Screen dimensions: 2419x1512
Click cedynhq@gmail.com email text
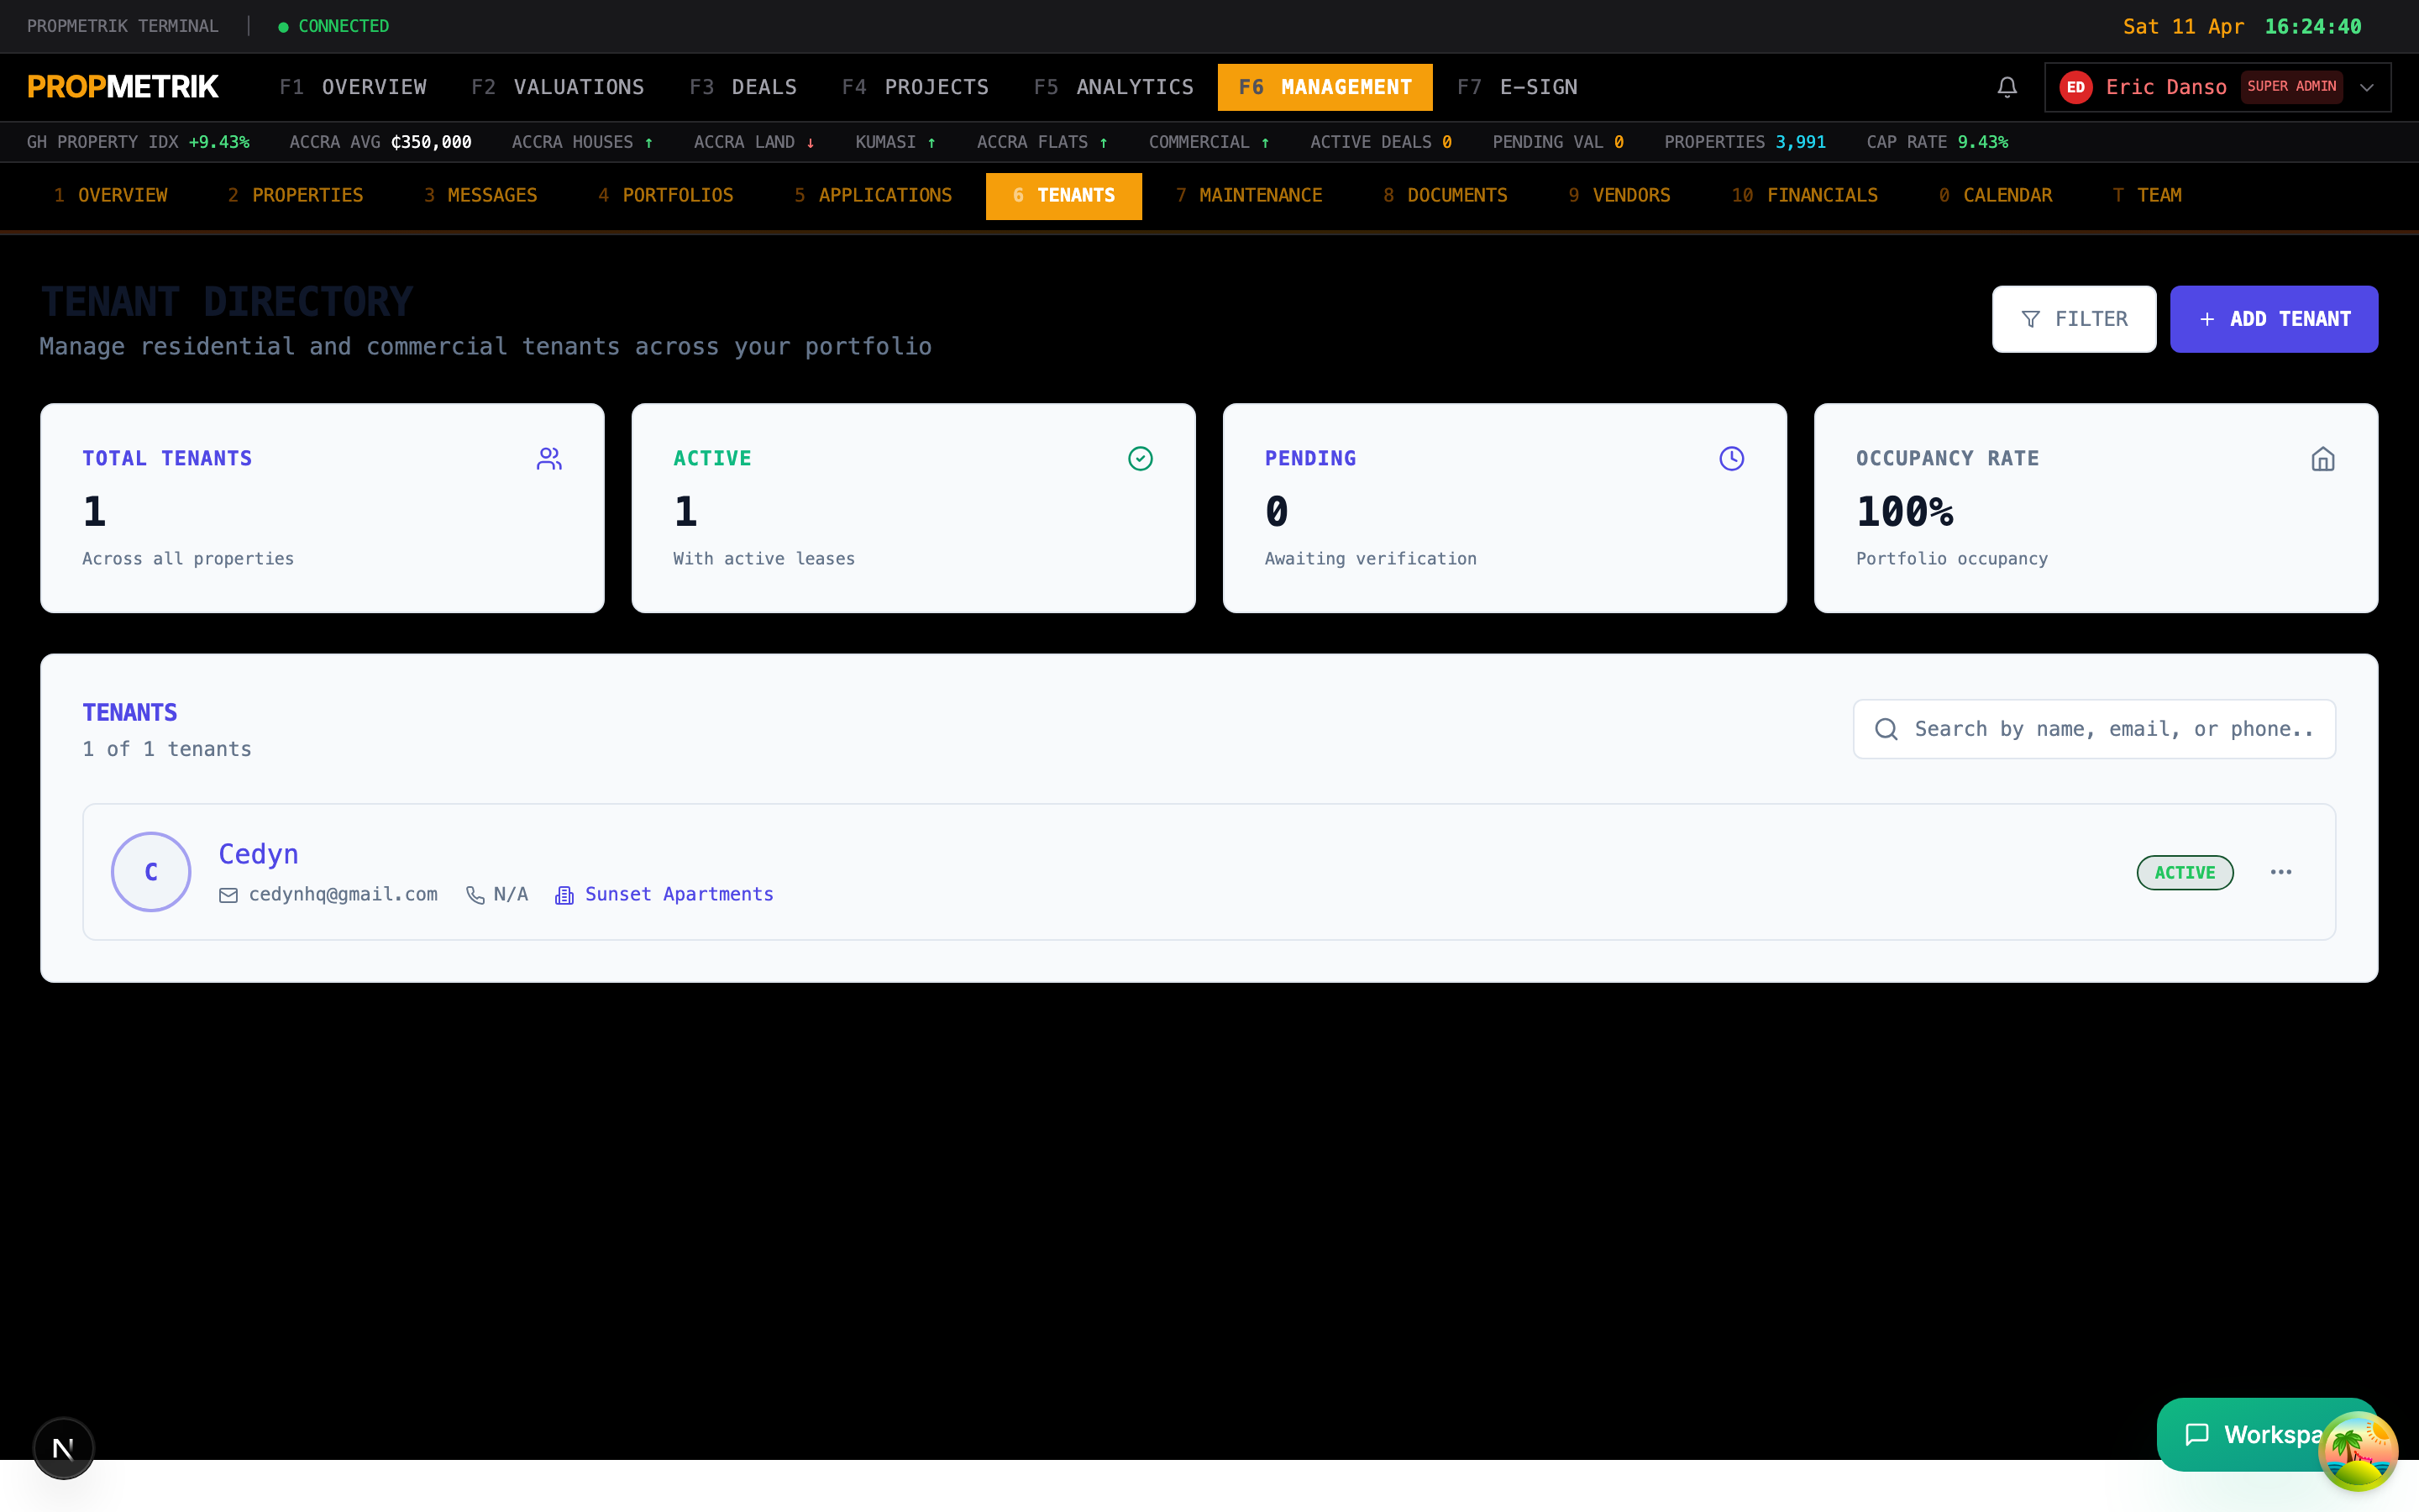(x=343, y=895)
